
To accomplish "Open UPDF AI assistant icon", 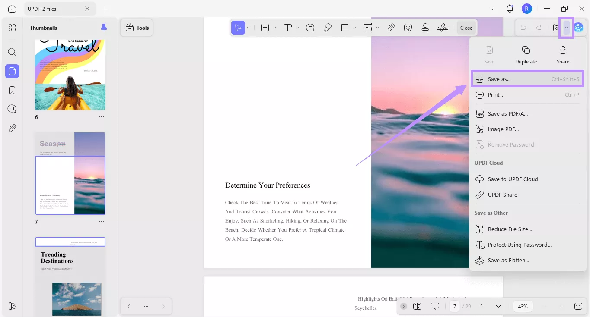I will pyautogui.click(x=579, y=28).
